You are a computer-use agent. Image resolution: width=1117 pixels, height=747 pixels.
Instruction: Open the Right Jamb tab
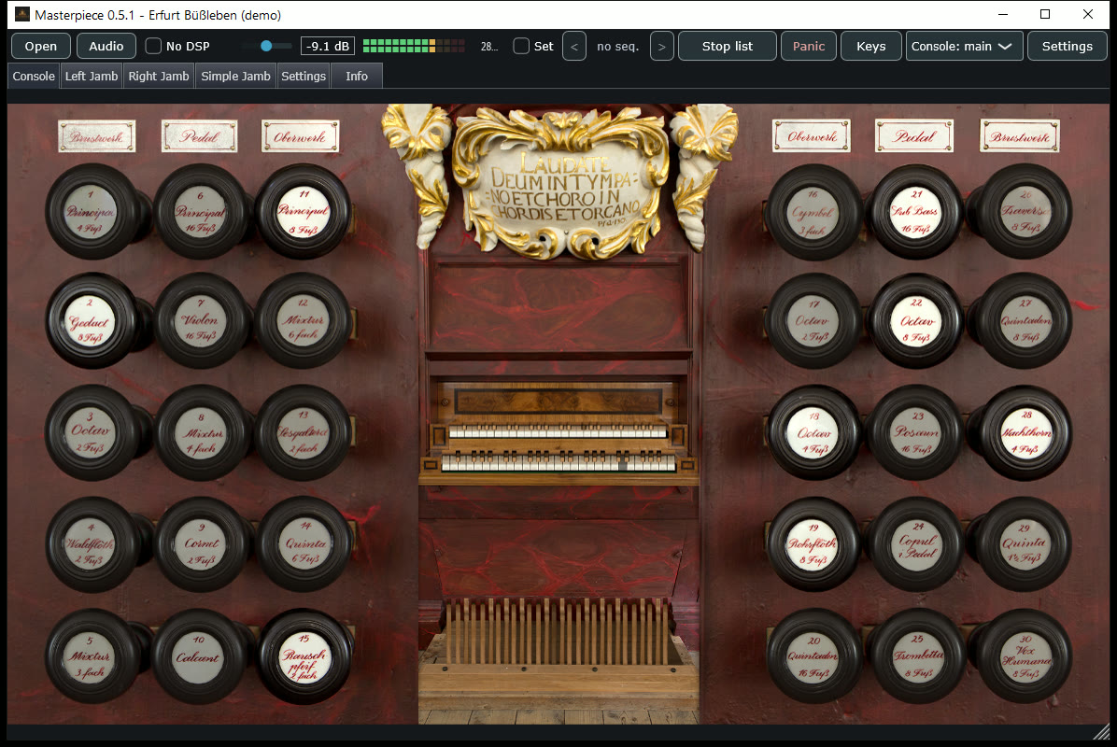[159, 77]
